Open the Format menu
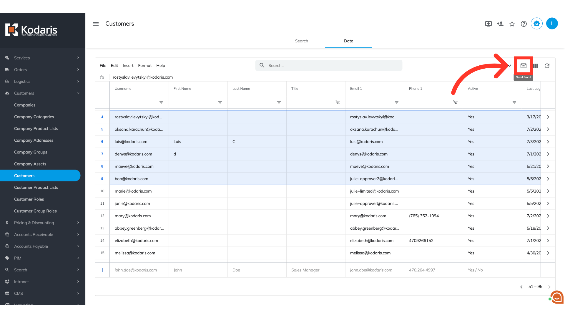Image resolution: width=565 pixels, height=318 pixels. click(145, 66)
